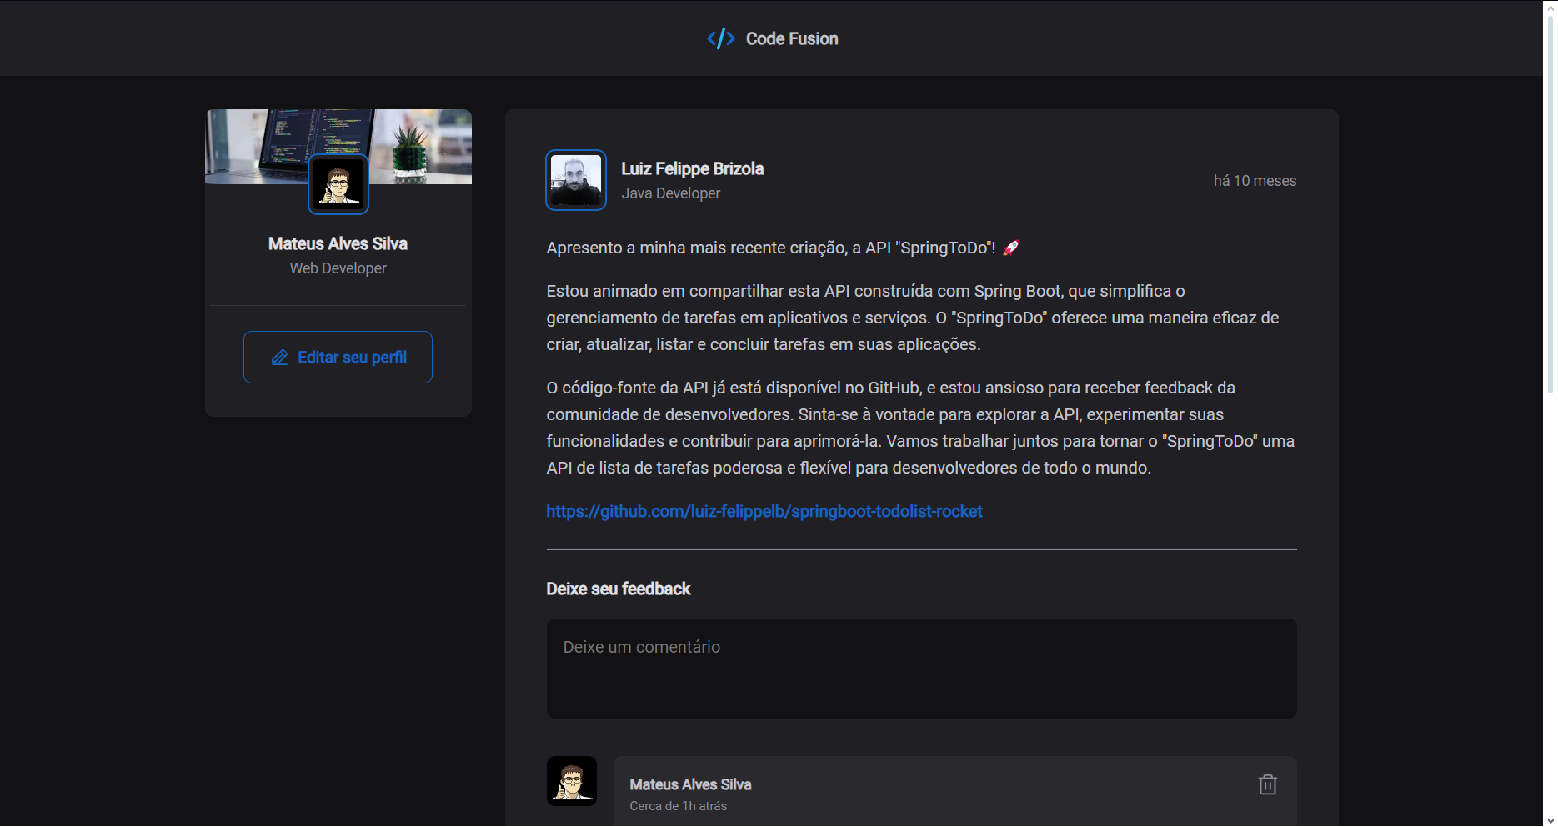Click the post timestamp há 10 meses
Image resolution: width=1558 pixels, height=827 pixels.
point(1254,181)
